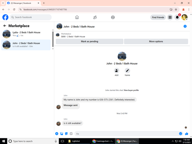
Task: Open the emoji picker
Action: 180,134
